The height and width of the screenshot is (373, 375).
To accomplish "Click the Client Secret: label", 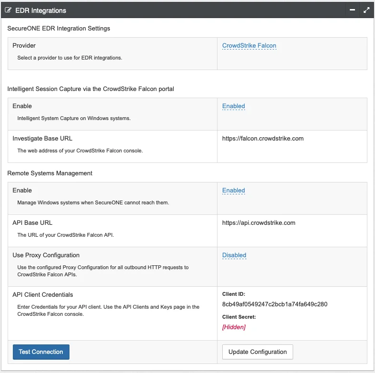I will 239,317.
